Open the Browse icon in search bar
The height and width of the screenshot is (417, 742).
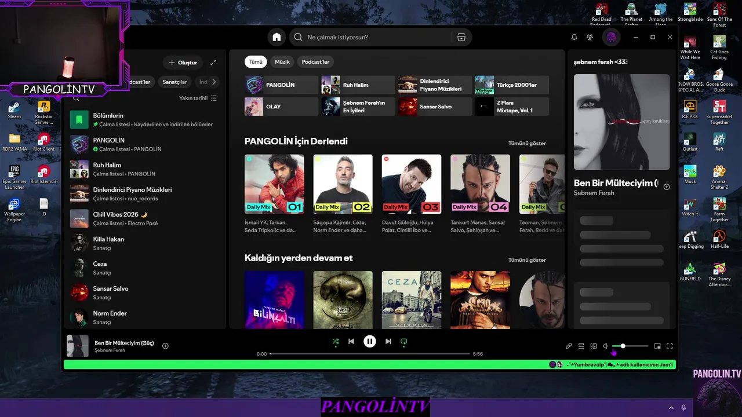tap(461, 37)
